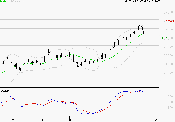175x122 pixels.
Task: Click the 100 MACD axis label
Action: 170,108
